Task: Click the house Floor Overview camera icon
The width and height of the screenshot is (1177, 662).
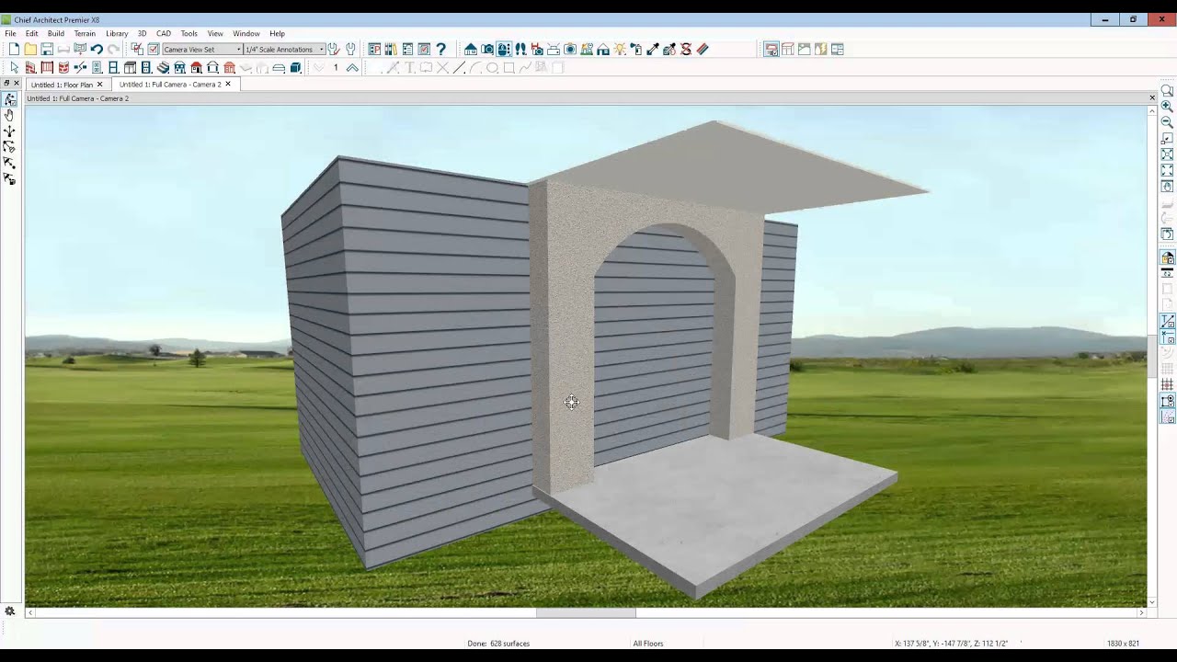Action: 470,49
